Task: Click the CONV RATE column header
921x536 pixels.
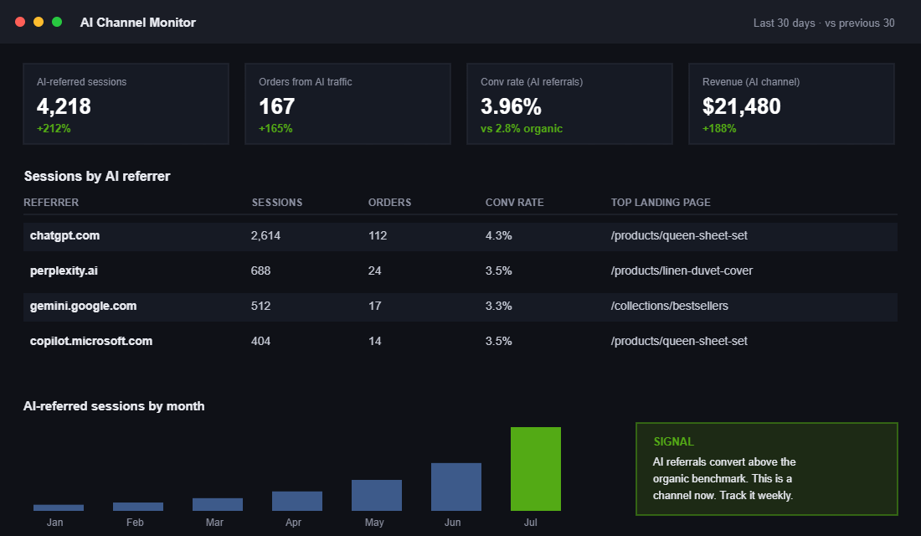Action: pyautogui.click(x=515, y=202)
